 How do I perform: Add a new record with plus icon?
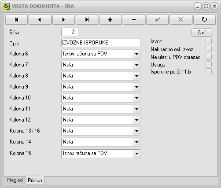(110, 19)
